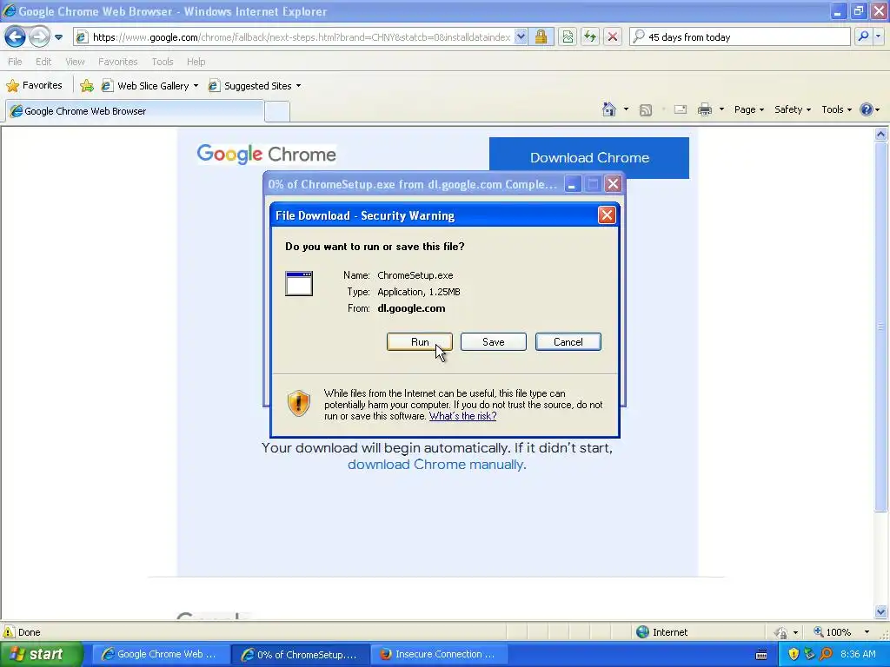Click the RSS feeds icon

(646, 110)
